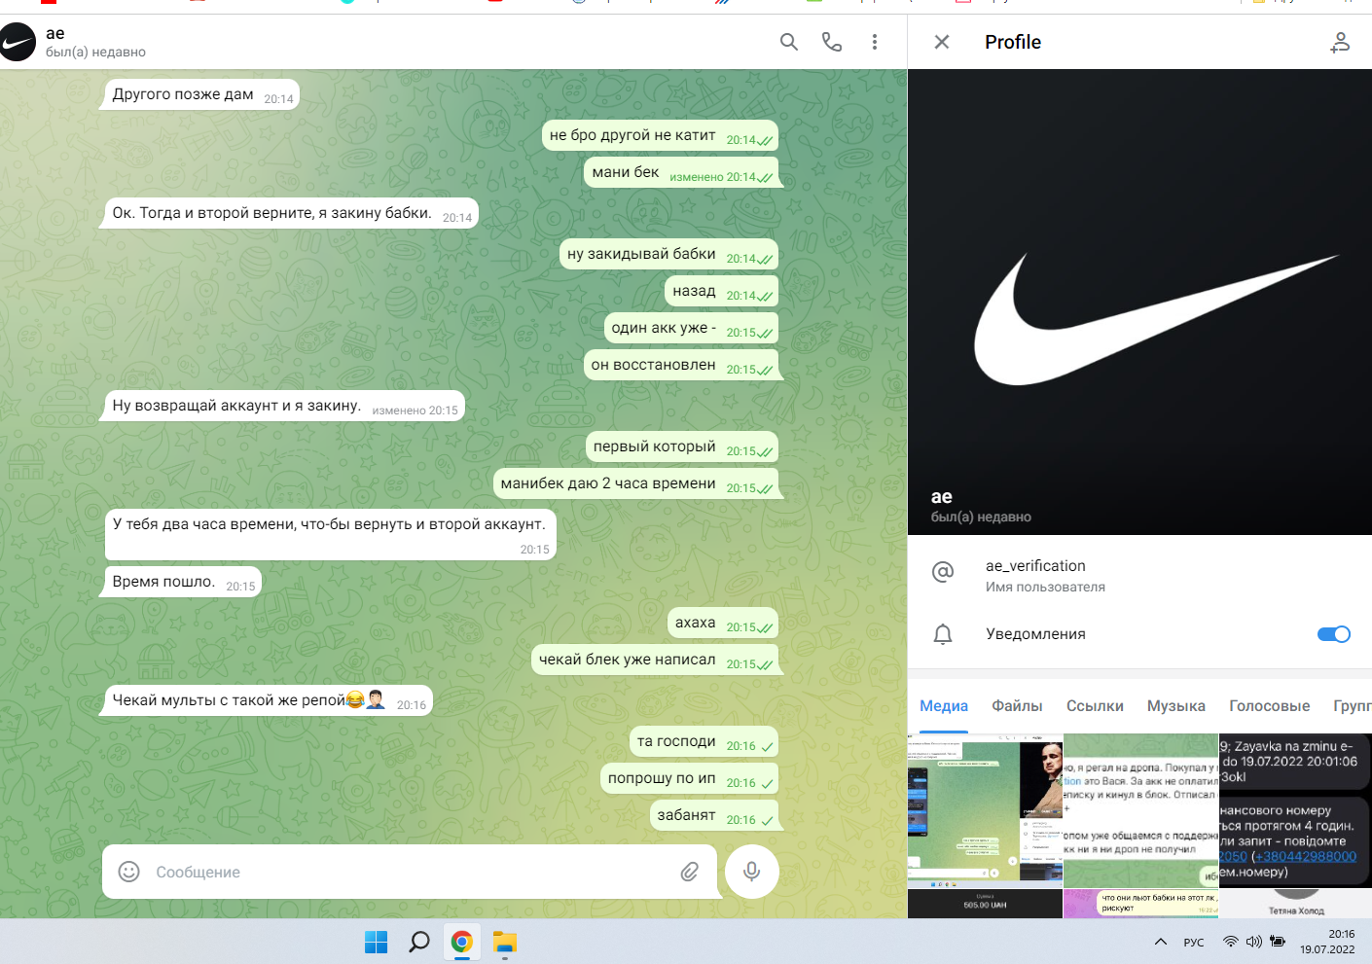The width and height of the screenshot is (1372, 964).
Task: Switch to the Ссылки tab
Action: pyautogui.click(x=1095, y=706)
